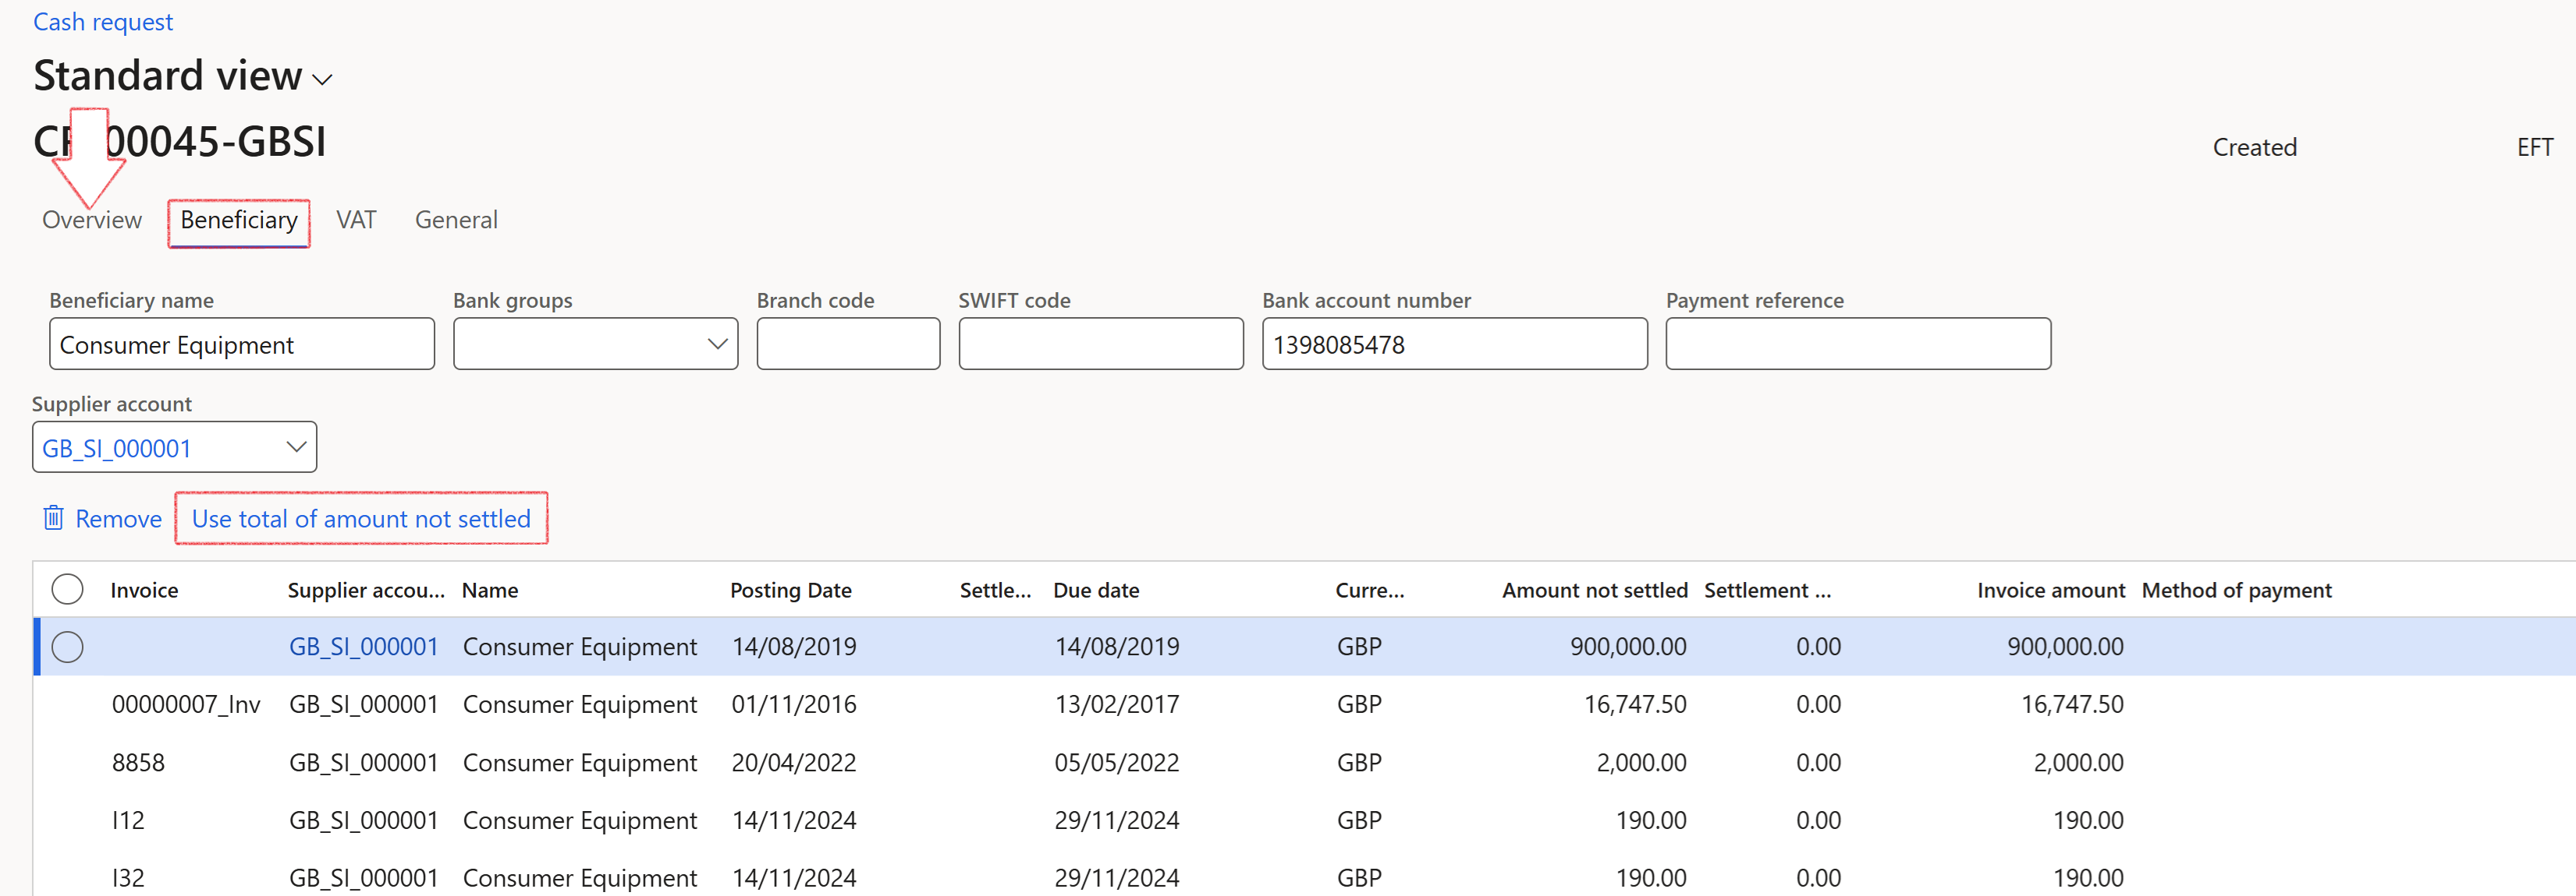This screenshot has width=2576, height=896.
Task: Click the Amount not settled column header
Action: (1594, 591)
